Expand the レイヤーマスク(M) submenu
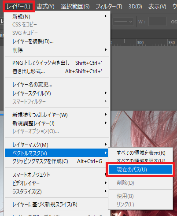The image size is (177, 216). pos(57,145)
